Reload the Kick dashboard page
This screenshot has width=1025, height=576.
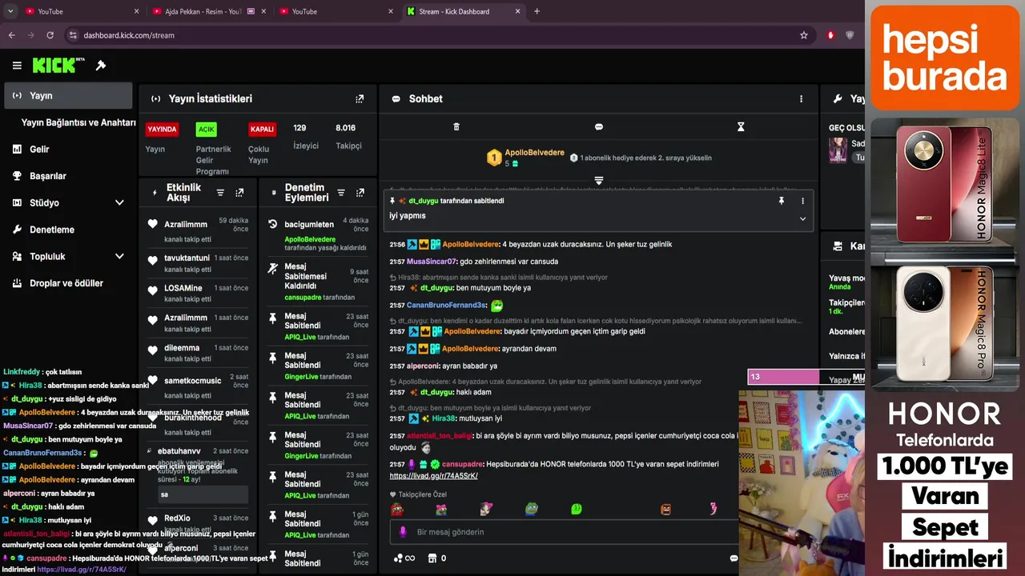point(50,35)
